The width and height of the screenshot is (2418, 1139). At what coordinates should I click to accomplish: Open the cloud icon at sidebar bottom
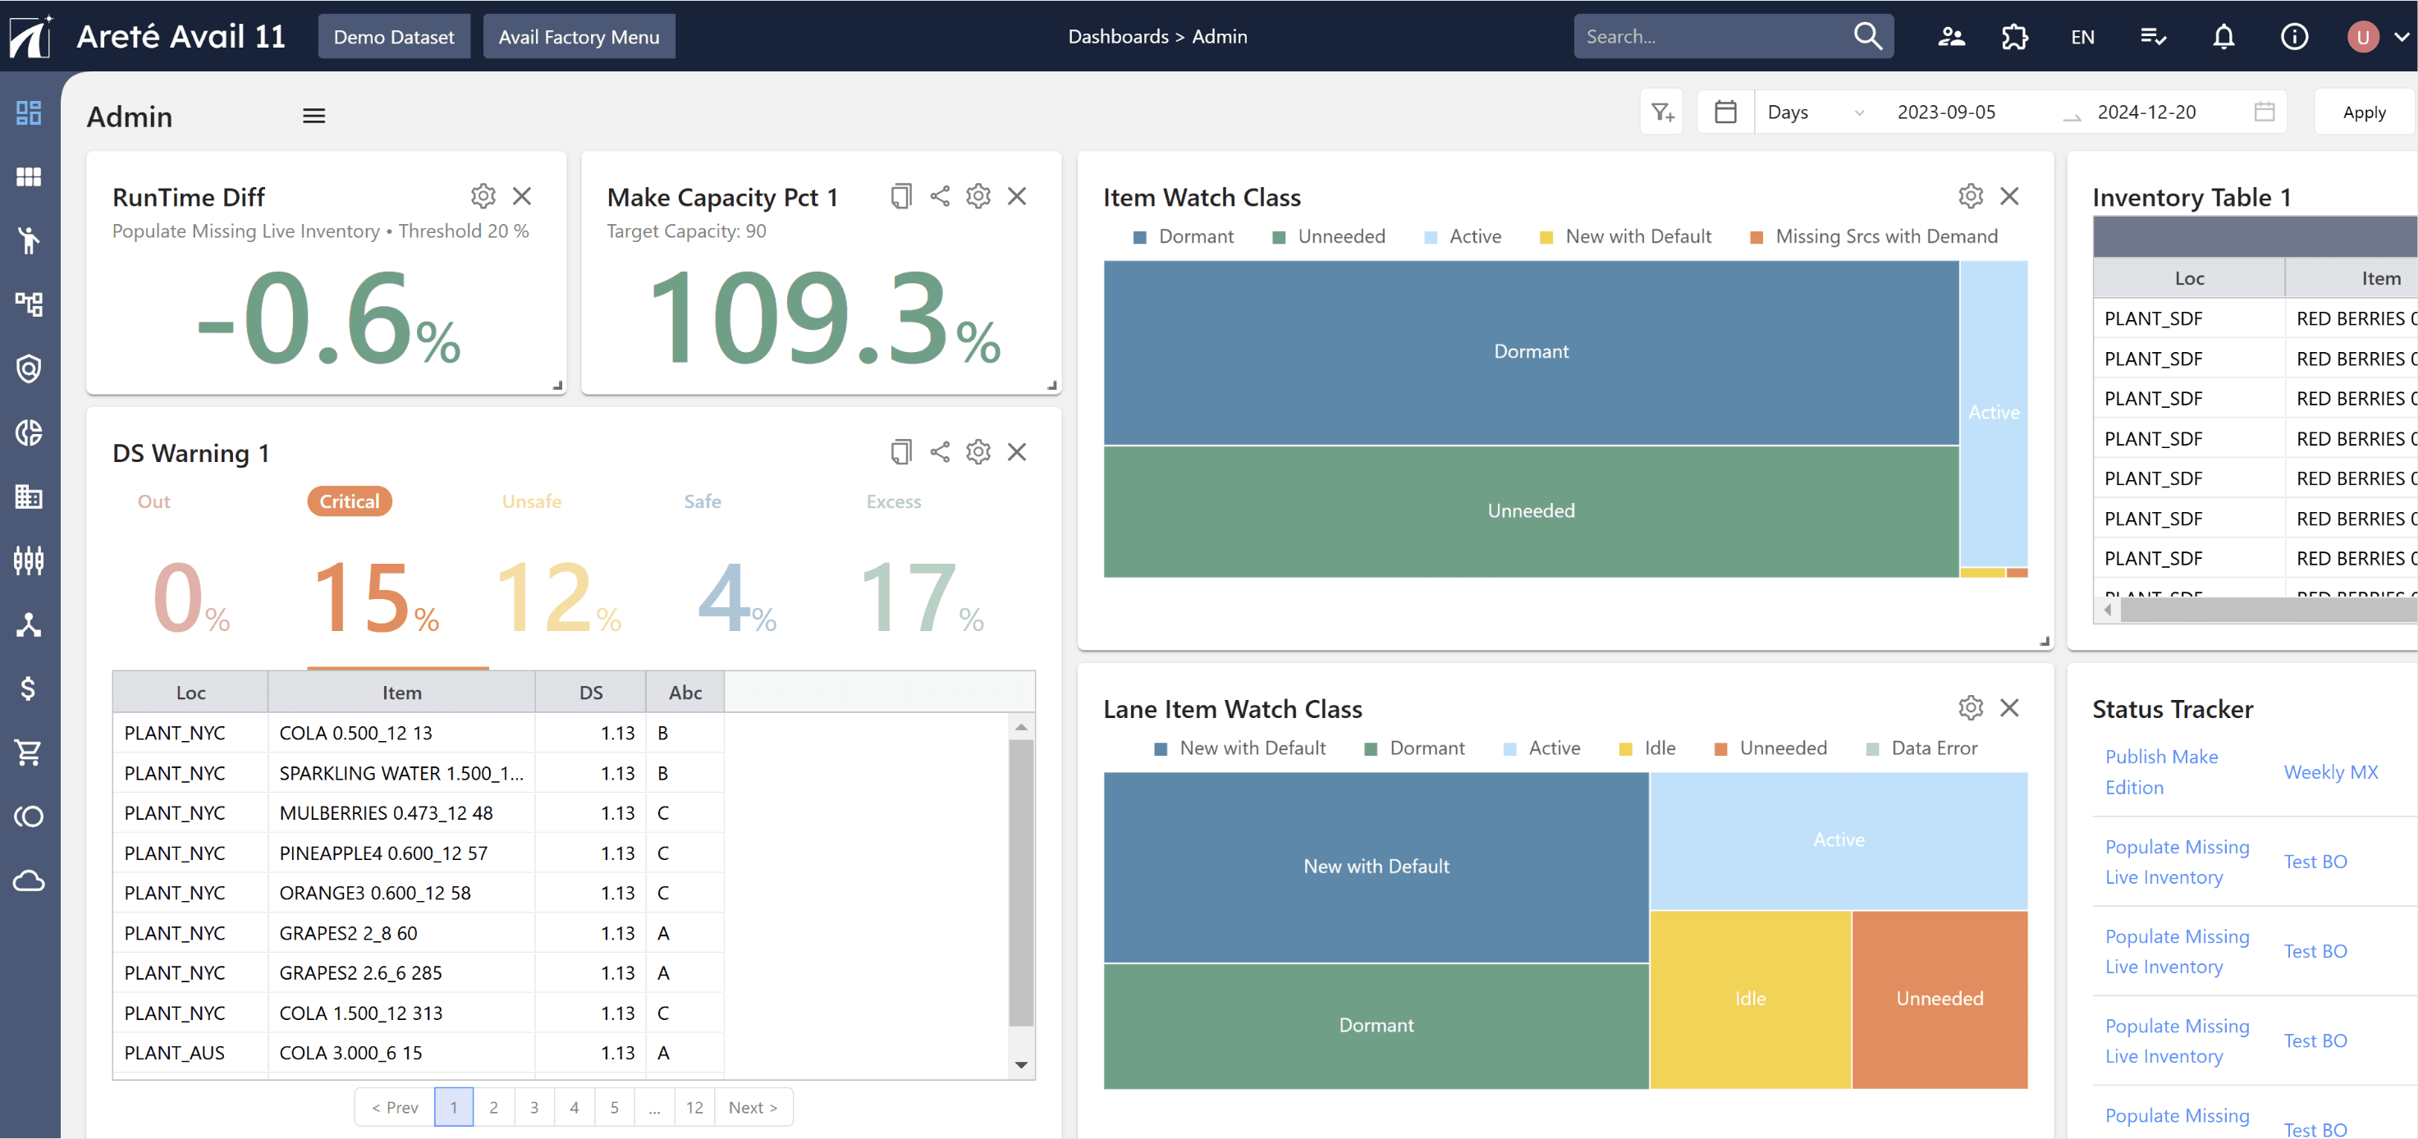(28, 880)
